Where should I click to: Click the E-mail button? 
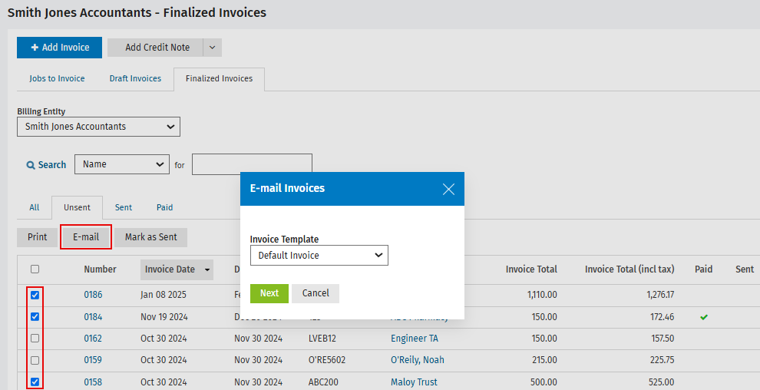[86, 237]
